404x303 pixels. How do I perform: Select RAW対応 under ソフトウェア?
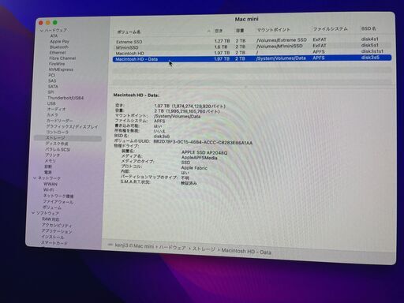[x=50, y=219]
